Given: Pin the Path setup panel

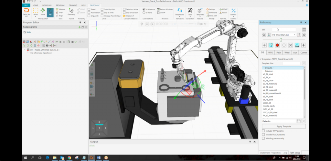Looking at the screenshot, I should coord(301,22).
